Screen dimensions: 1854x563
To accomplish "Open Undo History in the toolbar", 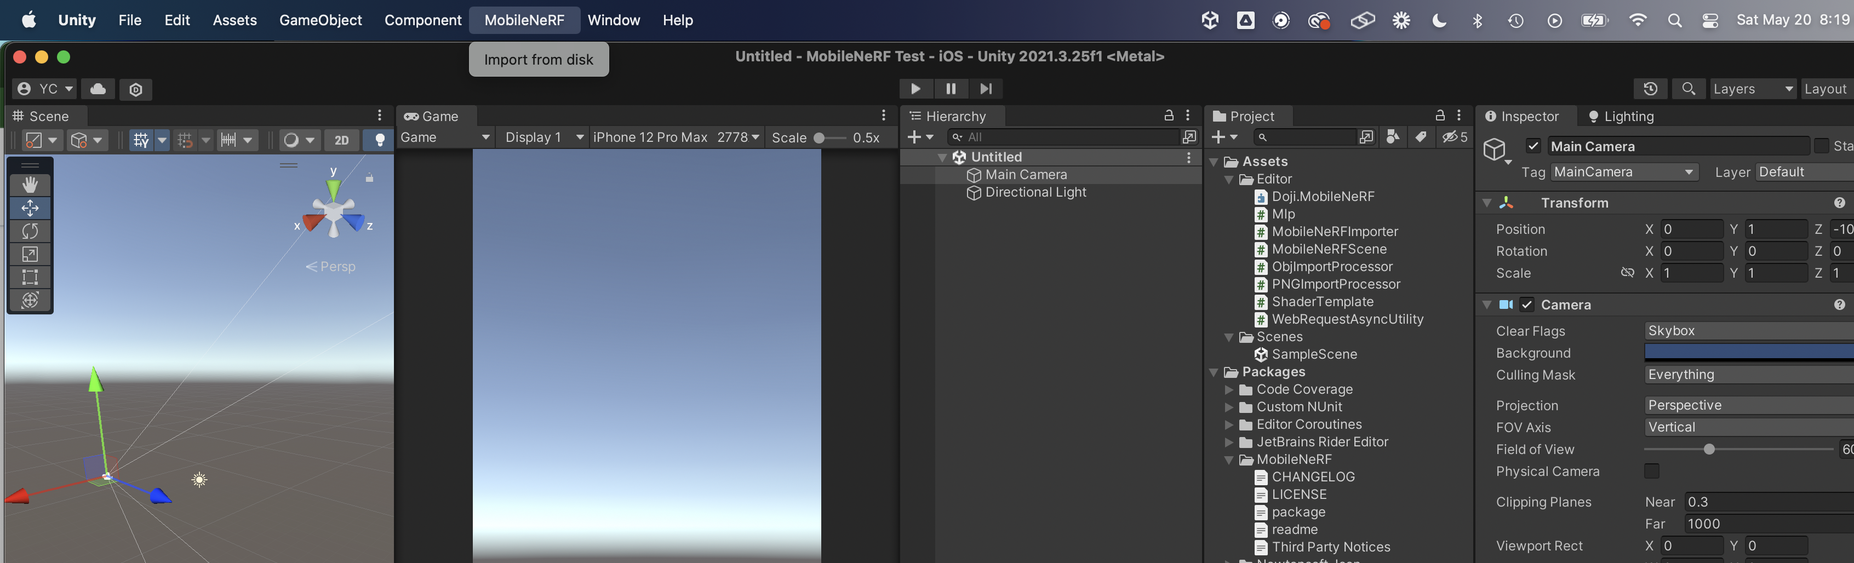I will [x=1650, y=88].
